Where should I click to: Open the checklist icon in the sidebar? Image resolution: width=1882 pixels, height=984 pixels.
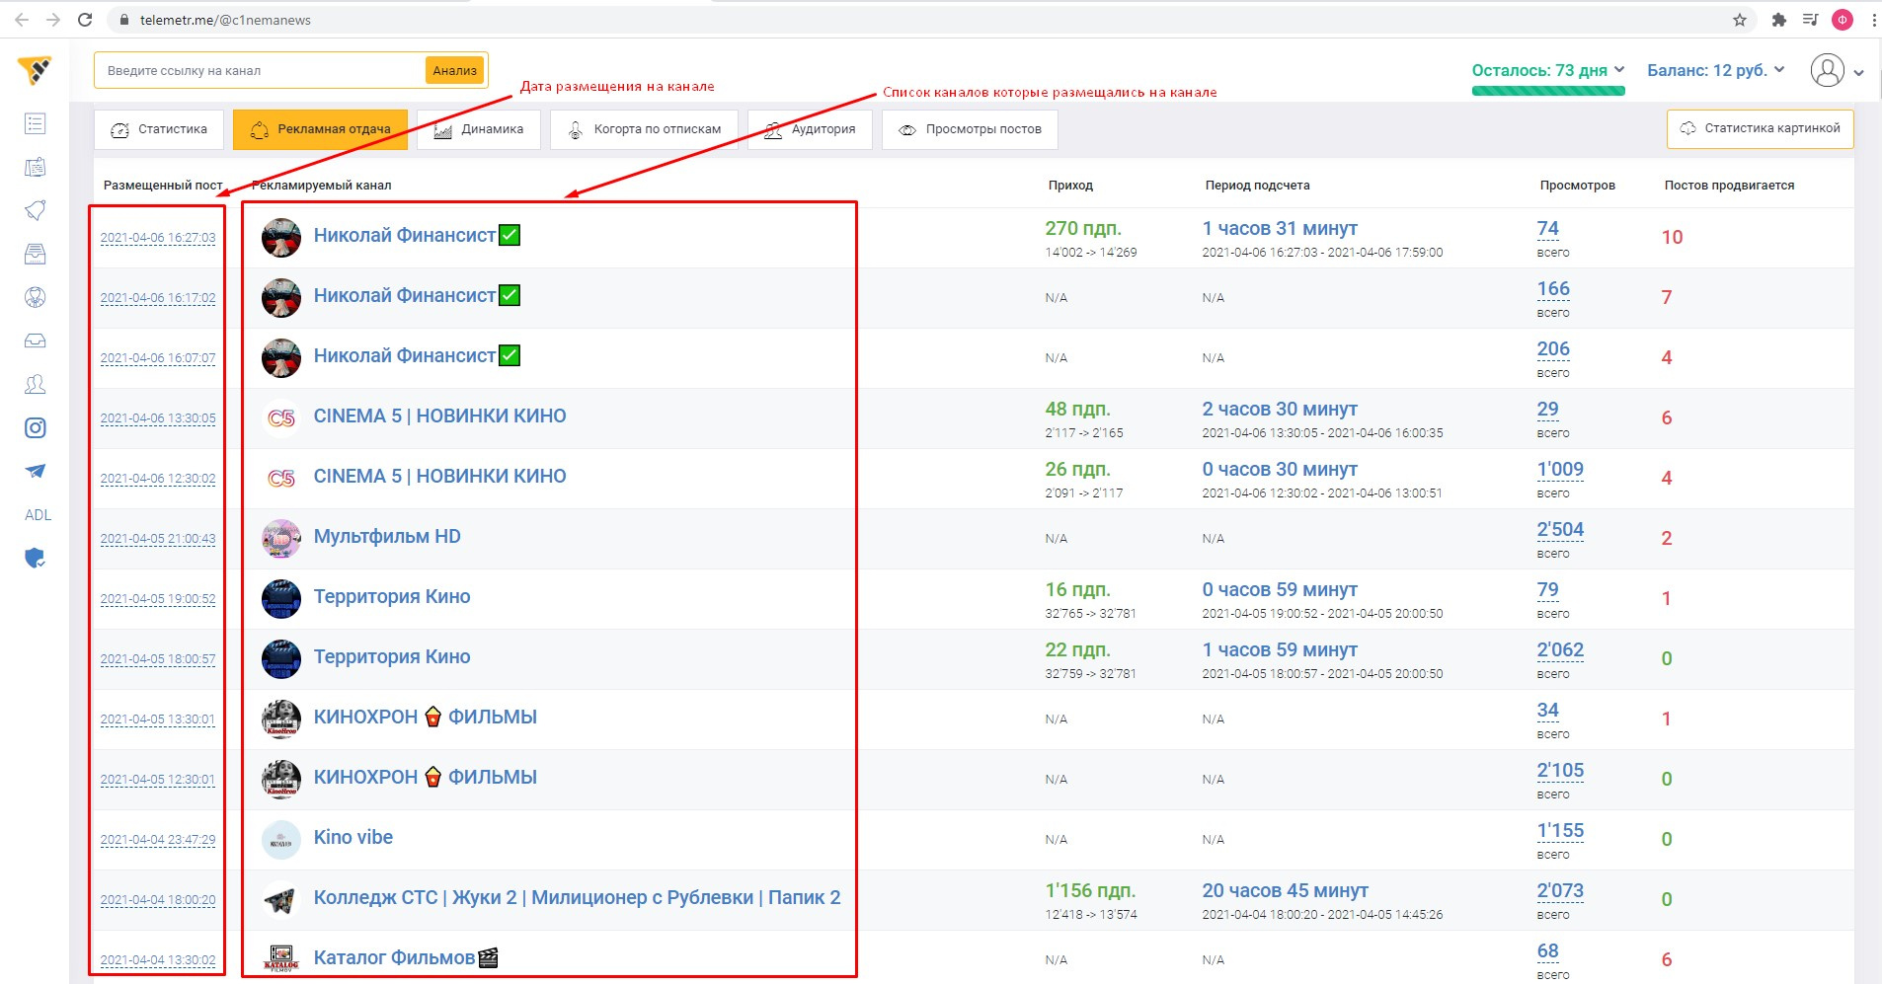point(35,123)
